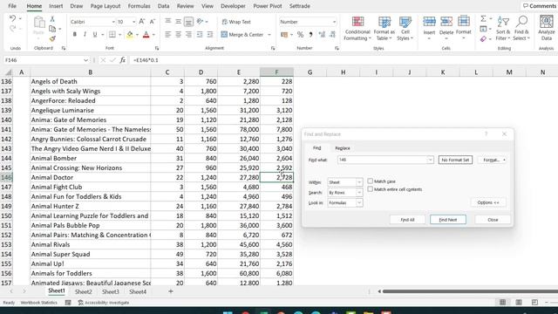Image resolution: width=558 pixels, height=314 pixels.
Task: Click the Borders icon
Action: click(112, 35)
